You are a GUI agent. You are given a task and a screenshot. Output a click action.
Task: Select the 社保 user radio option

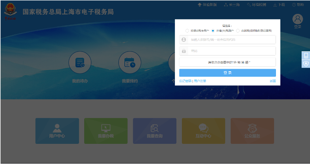point(187,31)
